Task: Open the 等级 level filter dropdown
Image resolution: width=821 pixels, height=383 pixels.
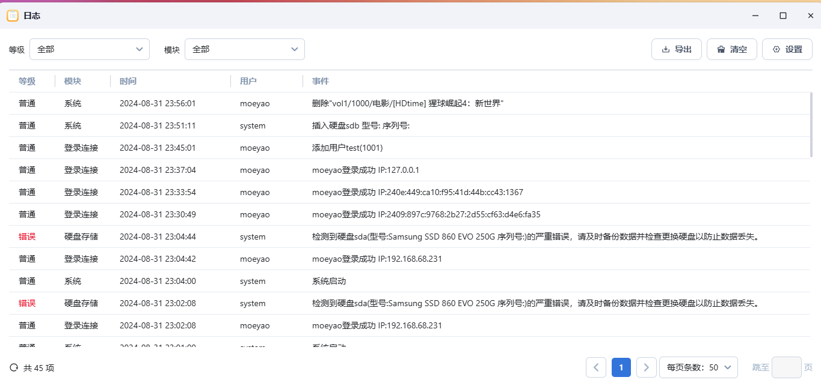Action: 90,49
